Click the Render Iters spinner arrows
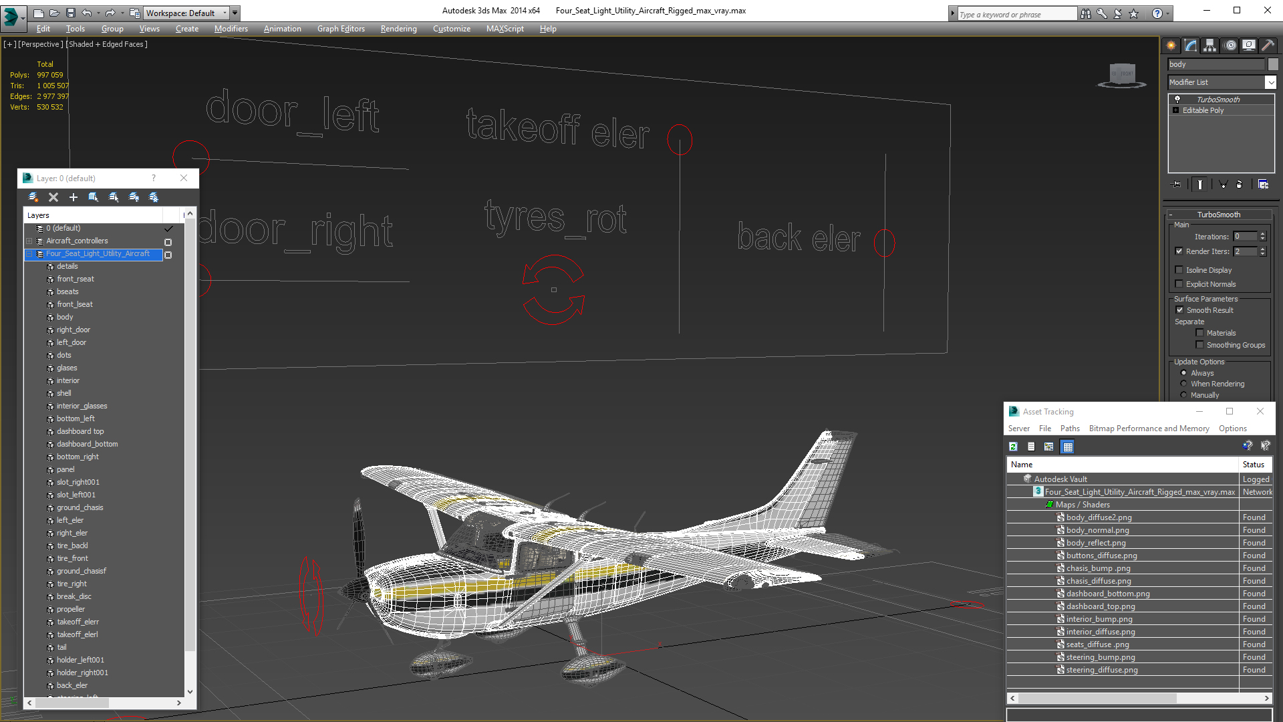This screenshot has width=1283, height=722. (x=1262, y=251)
